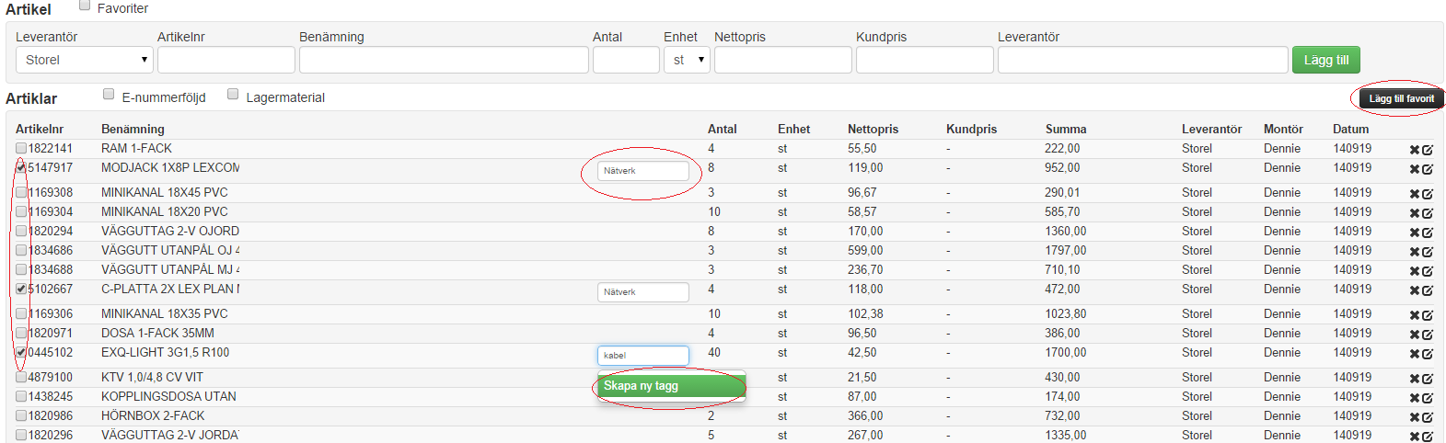
Task: Open the Enhet unit dropdown
Action: pyautogui.click(x=686, y=60)
